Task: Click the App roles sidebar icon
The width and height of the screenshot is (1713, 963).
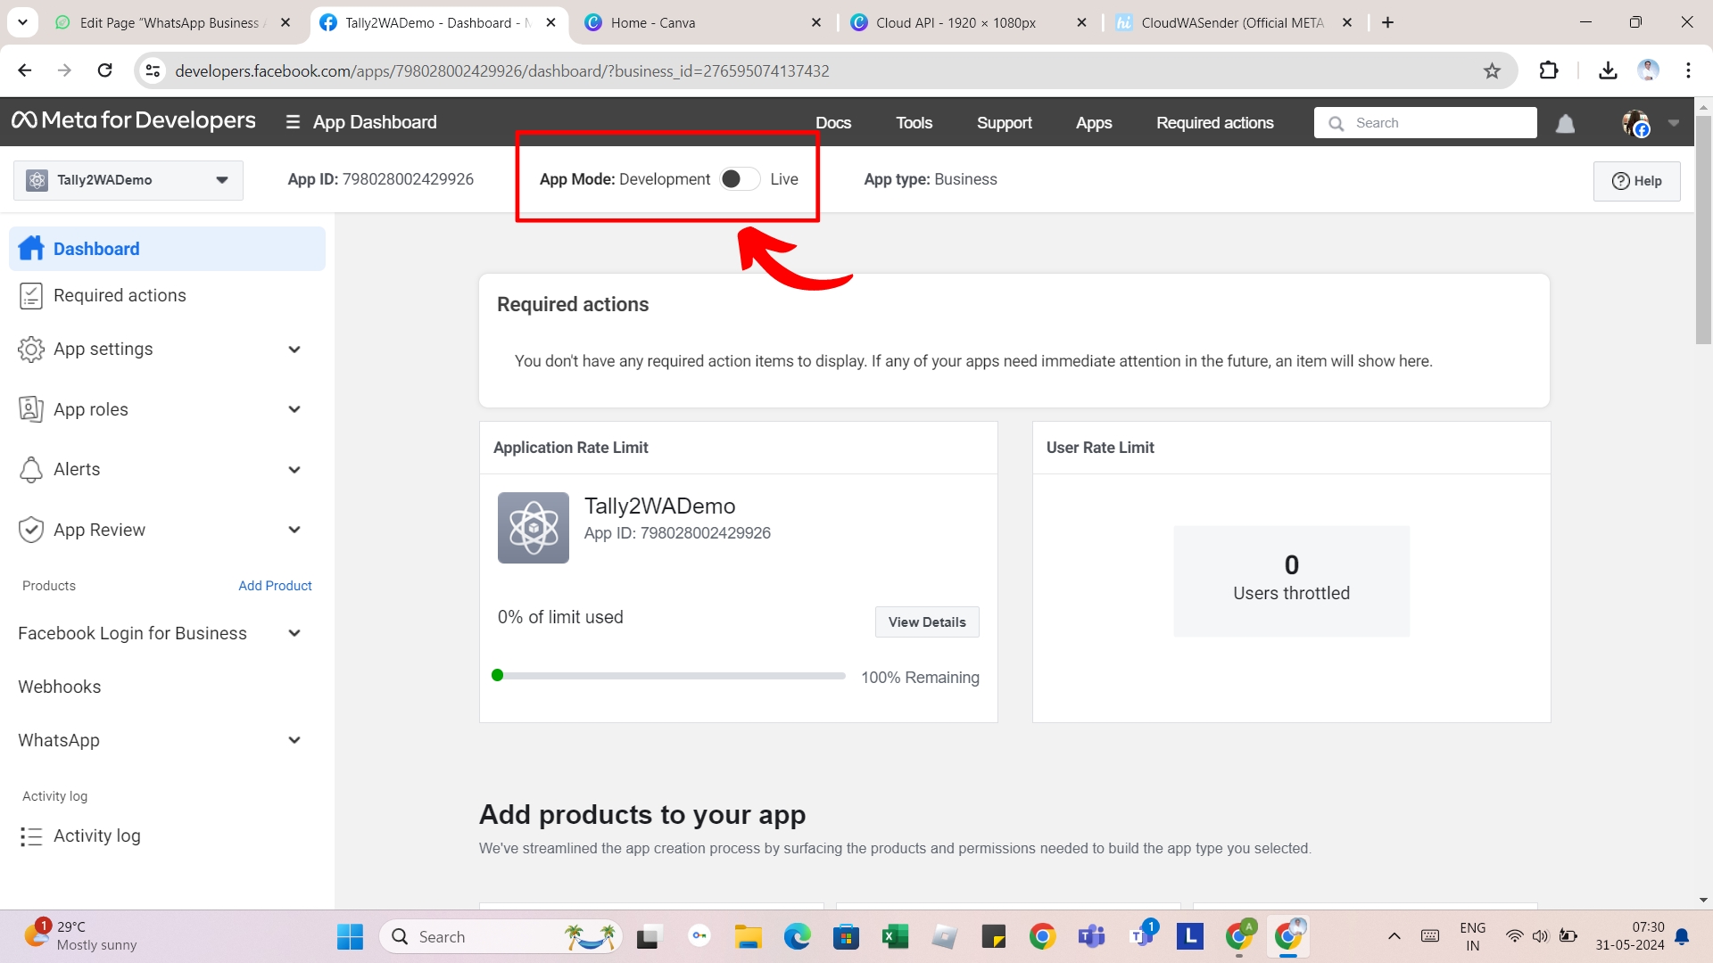Action: [31, 409]
